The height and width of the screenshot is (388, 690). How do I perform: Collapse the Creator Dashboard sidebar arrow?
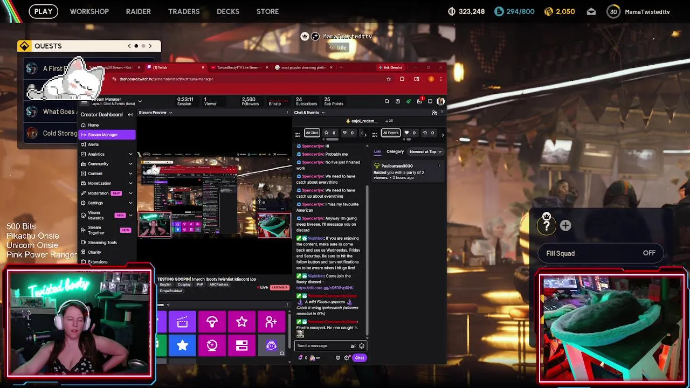coord(130,114)
